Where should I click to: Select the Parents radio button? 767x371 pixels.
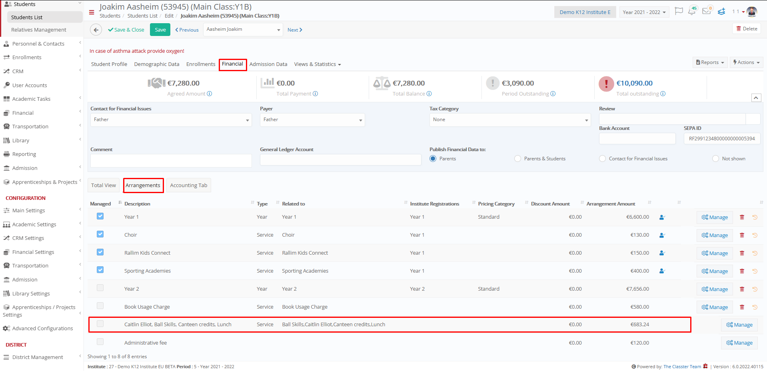point(433,159)
